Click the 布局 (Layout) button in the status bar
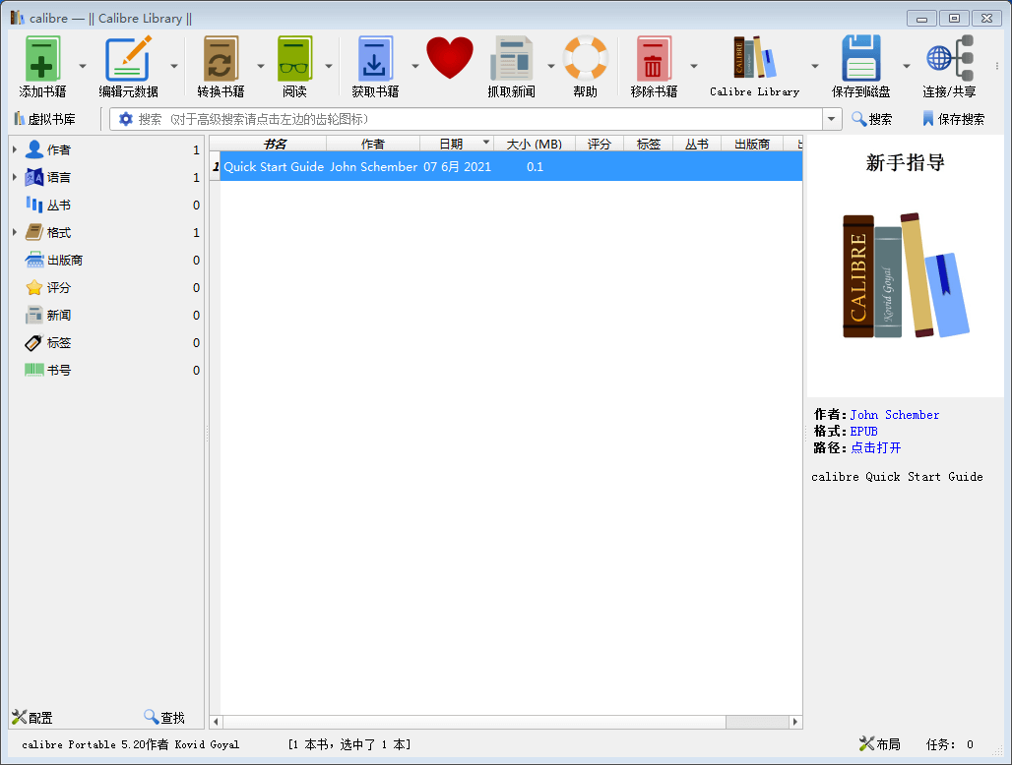This screenshot has width=1012, height=765. tap(880, 744)
